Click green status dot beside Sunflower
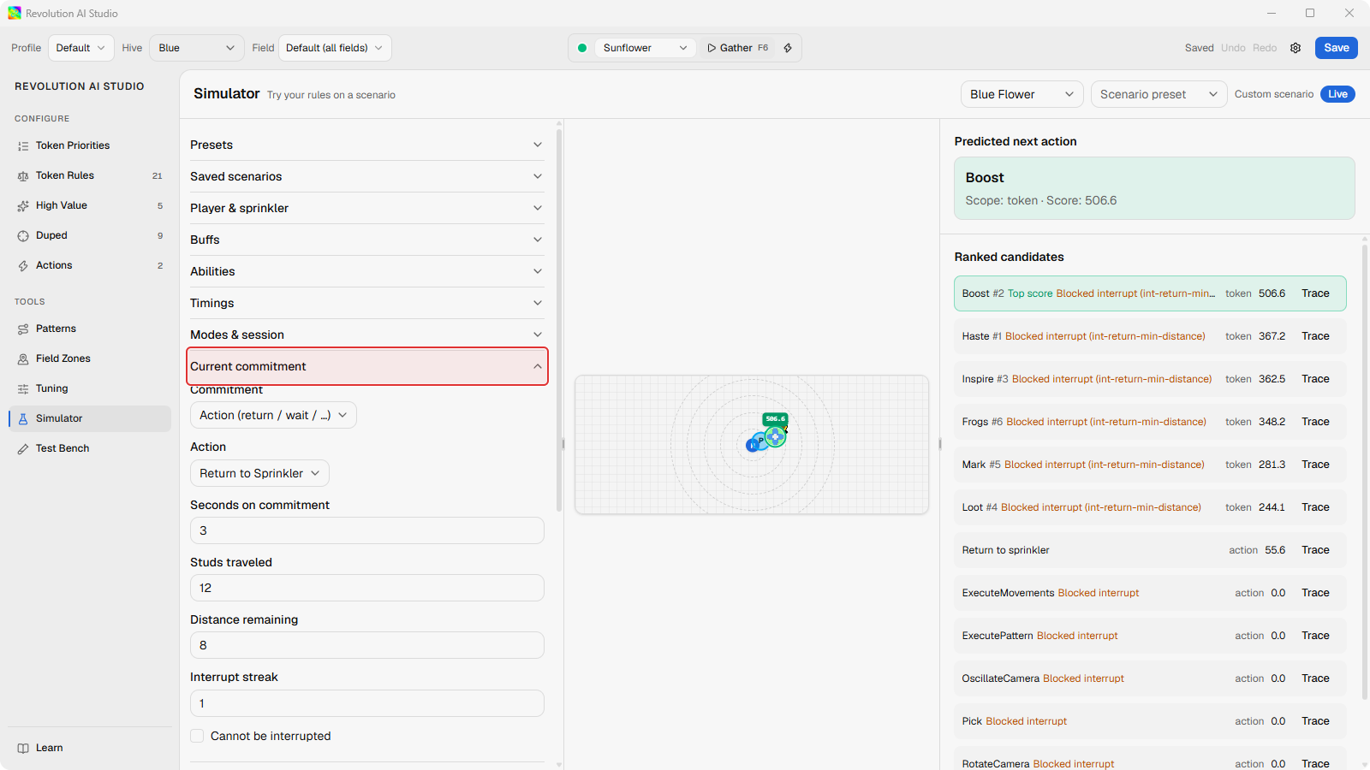 (582, 48)
